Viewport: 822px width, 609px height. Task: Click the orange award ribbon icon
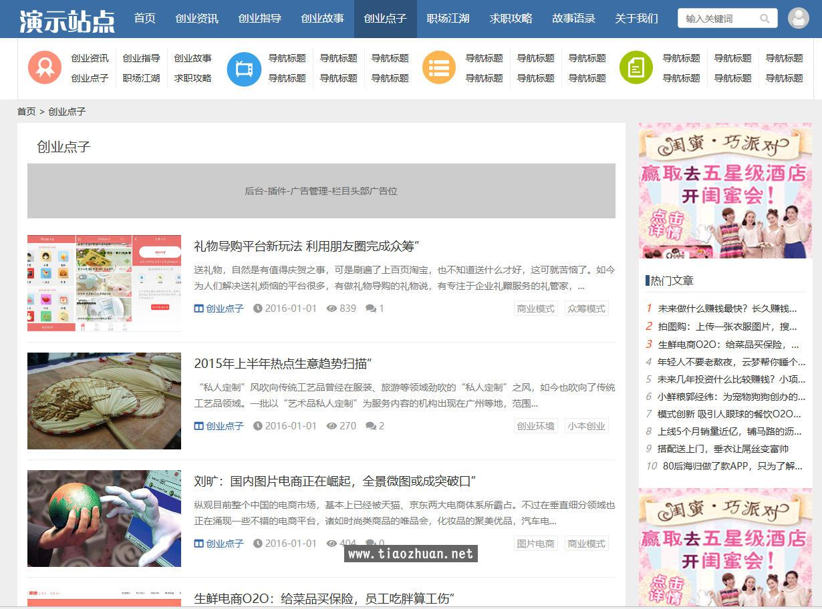[45, 67]
